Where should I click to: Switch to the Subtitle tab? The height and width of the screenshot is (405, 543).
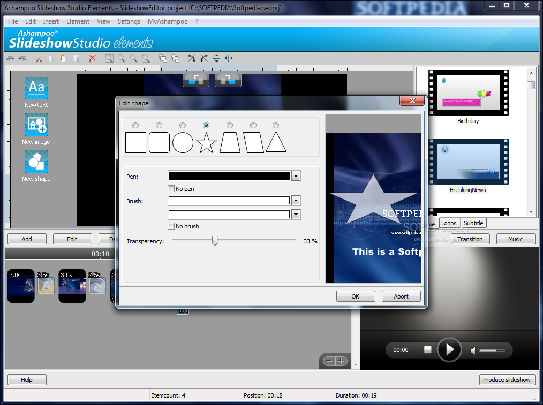(x=473, y=223)
